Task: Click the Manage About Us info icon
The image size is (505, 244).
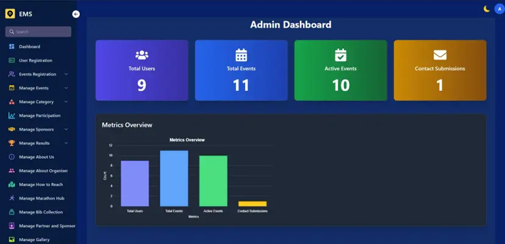Action: (x=12, y=157)
